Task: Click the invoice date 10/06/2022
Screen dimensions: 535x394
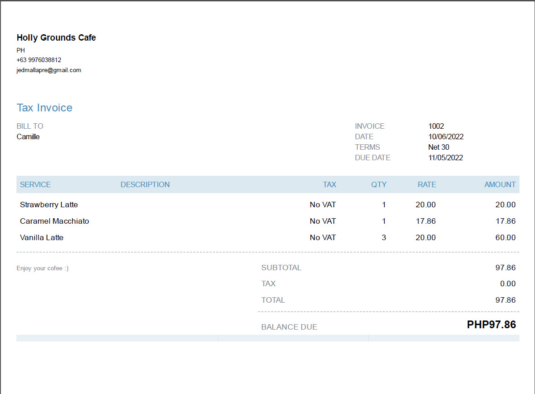Action: tap(446, 137)
